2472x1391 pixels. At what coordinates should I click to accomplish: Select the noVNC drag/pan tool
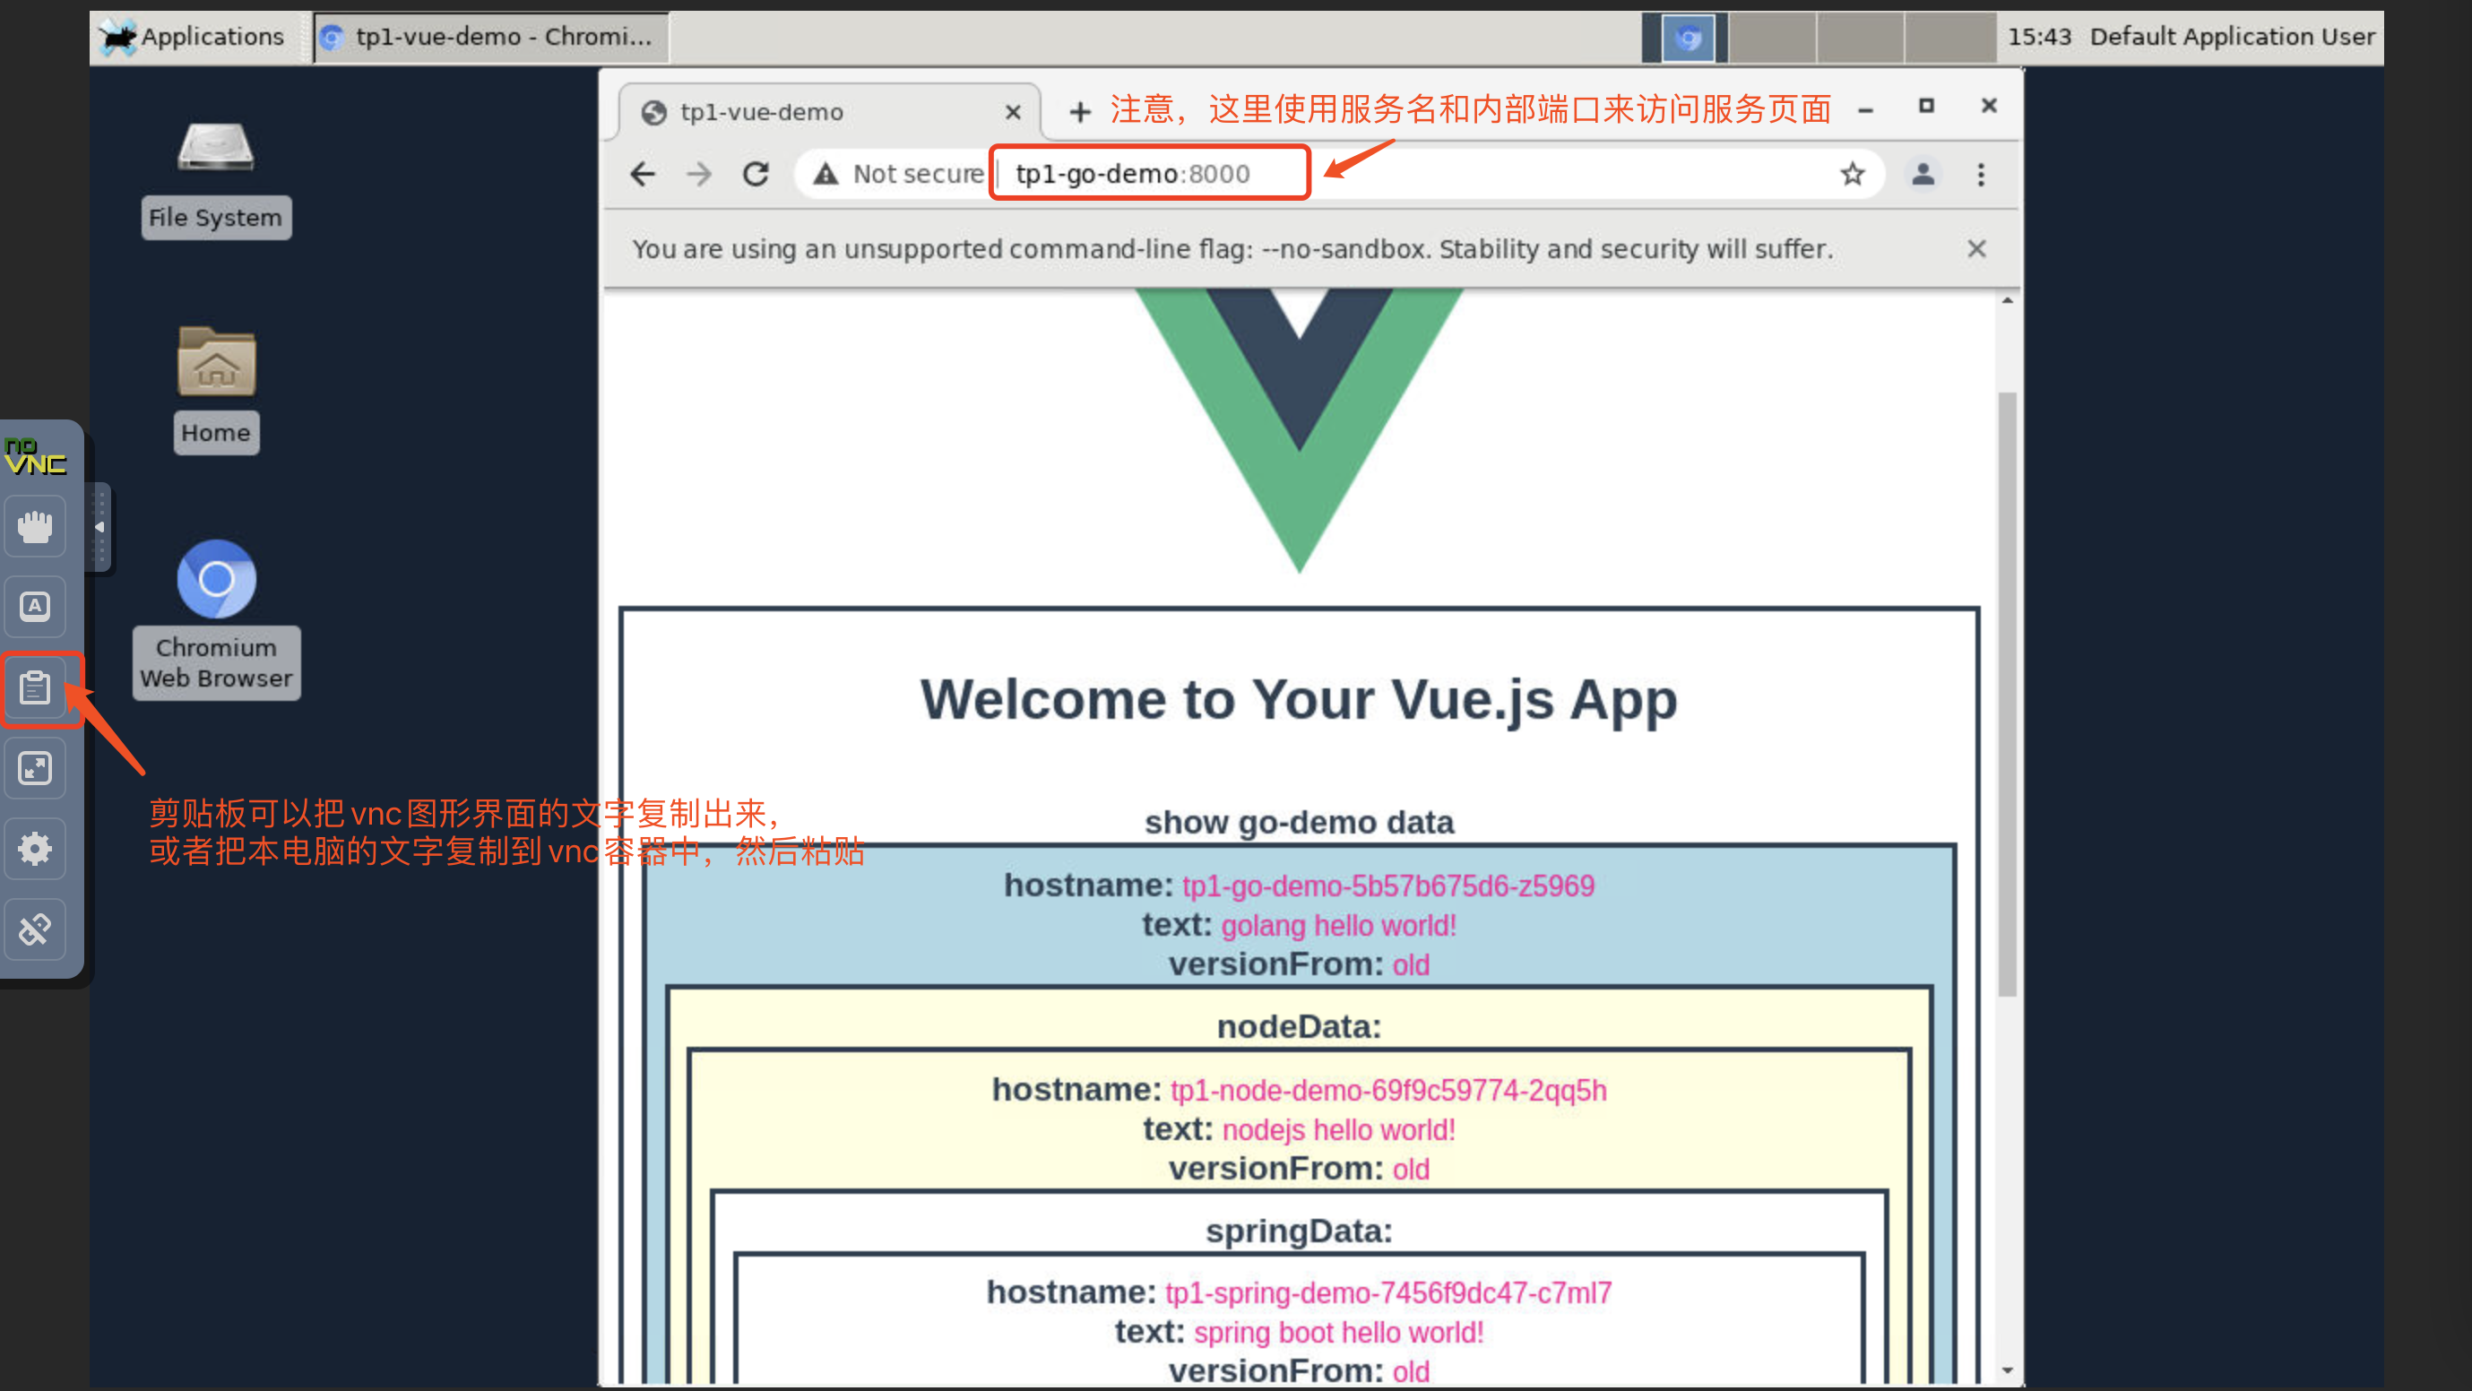pyautogui.click(x=35, y=526)
